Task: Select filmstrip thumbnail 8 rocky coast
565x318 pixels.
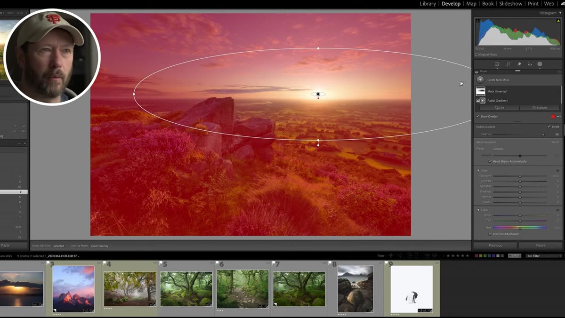Action: [x=355, y=289]
